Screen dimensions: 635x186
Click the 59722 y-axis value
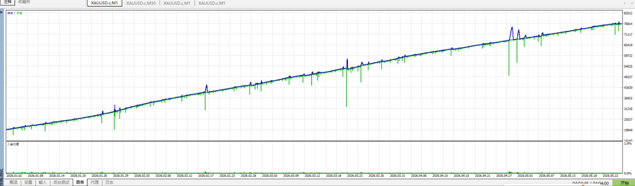pos(628,56)
